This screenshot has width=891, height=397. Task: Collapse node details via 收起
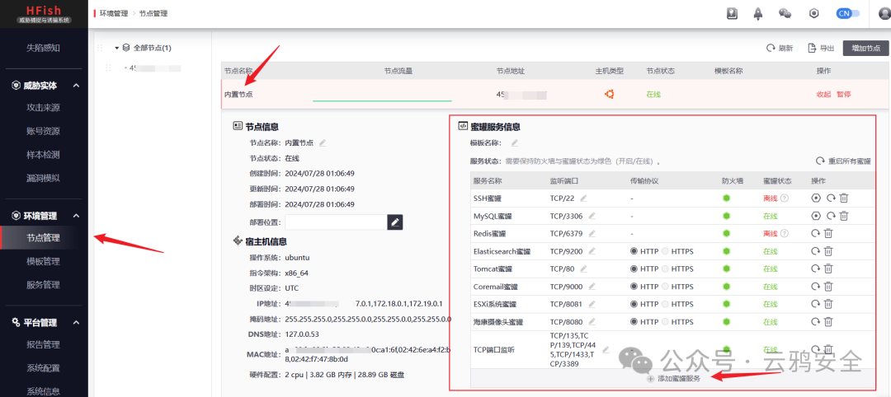[823, 94]
